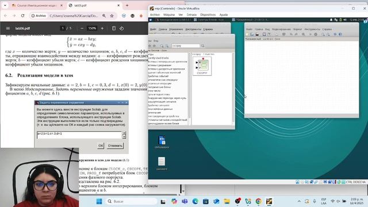The width and height of the screenshot is (368, 207).
Task: Bookmark this page with the star icon
Action: pos(112,16)
